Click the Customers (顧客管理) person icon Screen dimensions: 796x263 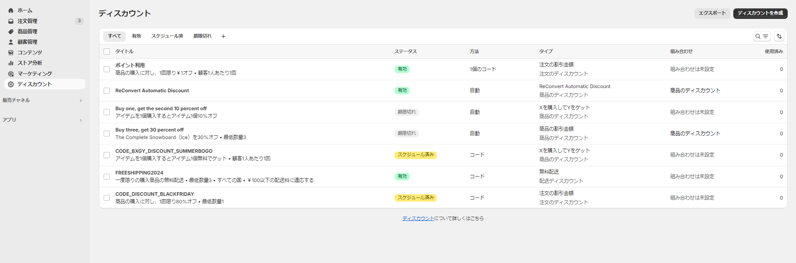click(x=11, y=42)
